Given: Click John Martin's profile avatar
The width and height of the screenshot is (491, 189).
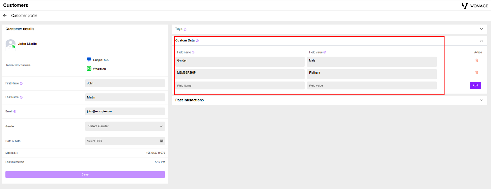Looking at the screenshot, I should [x=10, y=44].
